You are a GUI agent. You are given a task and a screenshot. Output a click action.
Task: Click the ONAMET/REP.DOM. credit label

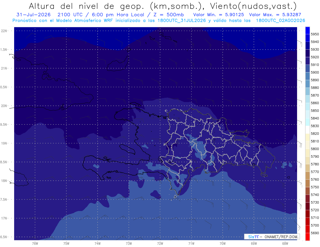point(281,237)
